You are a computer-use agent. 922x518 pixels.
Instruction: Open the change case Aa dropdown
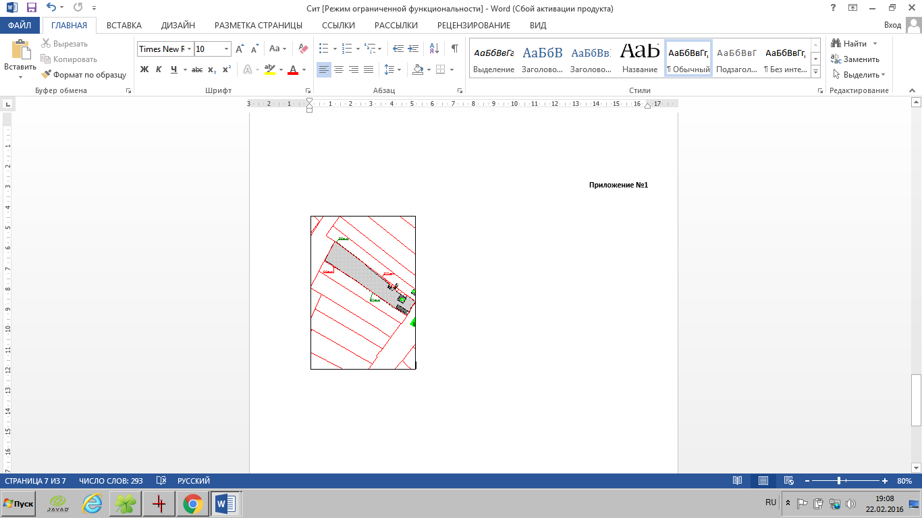click(x=277, y=49)
